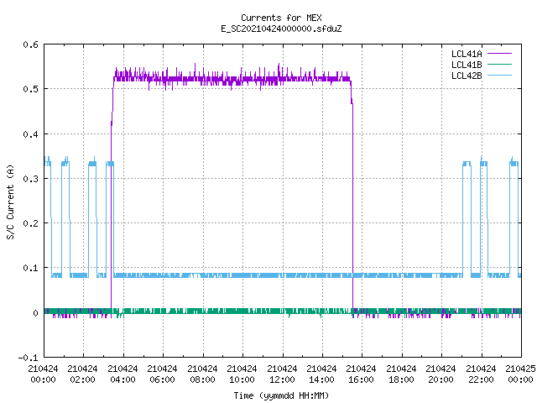Click the x-axis tick 210424 02:00
Image resolution: width=537 pixels, height=403 pixels.
pyautogui.click(x=82, y=374)
